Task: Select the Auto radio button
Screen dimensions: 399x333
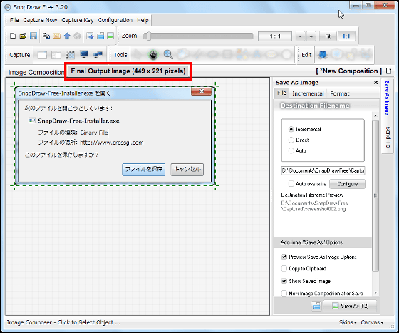Action: point(291,150)
